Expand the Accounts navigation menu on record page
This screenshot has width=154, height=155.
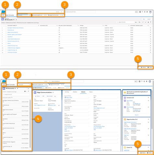click(30, 85)
